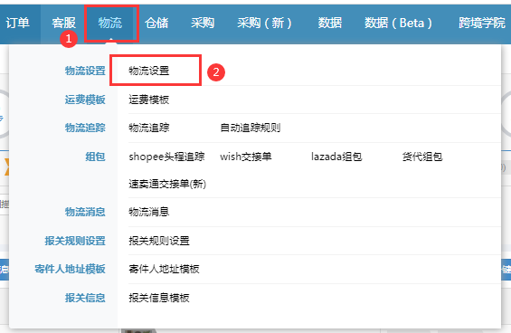This screenshot has width=511, height=333.
Task: Click 货代组包 link
Action: click(x=422, y=157)
